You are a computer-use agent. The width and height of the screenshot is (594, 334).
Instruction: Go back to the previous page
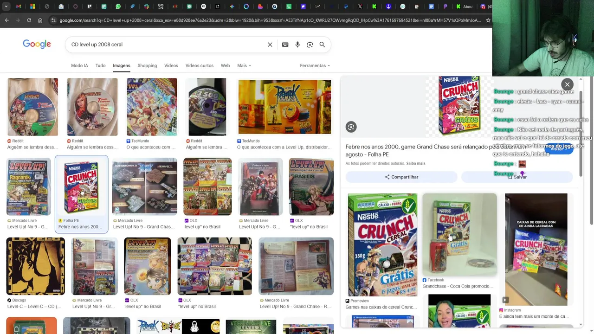pyautogui.click(x=6, y=20)
